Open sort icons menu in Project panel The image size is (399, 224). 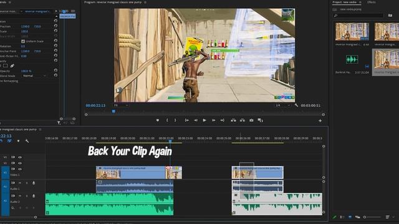click(x=388, y=217)
